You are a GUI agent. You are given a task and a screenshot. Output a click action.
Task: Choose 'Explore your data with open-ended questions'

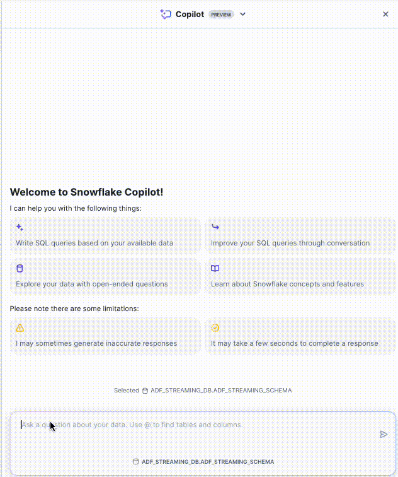92,284
